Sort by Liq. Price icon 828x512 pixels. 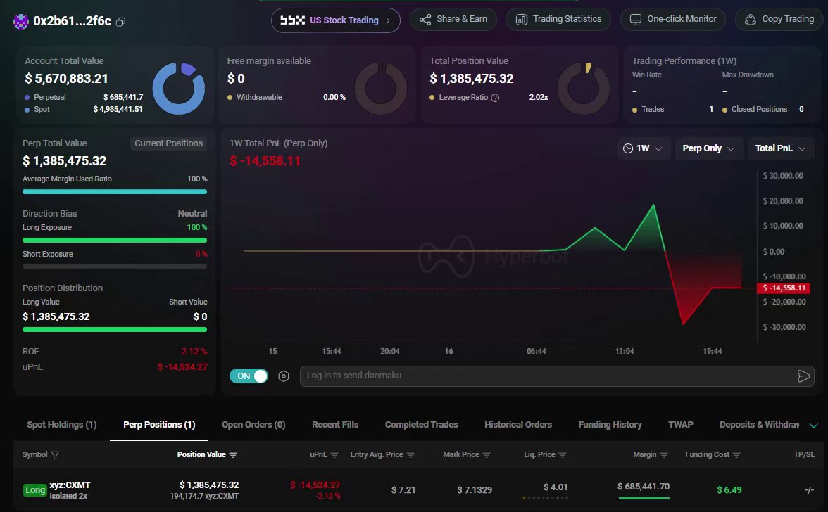click(563, 455)
